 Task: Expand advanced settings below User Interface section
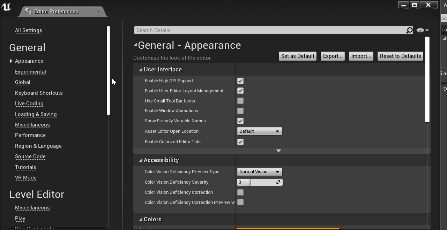278,150
